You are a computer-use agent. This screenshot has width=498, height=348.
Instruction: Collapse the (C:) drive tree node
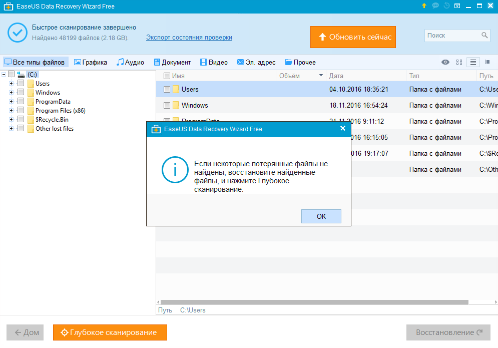point(4,74)
